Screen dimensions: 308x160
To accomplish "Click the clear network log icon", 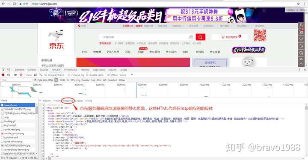I will pos(9,75).
